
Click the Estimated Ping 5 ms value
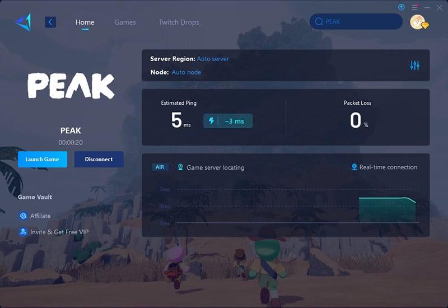click(180, 120)
